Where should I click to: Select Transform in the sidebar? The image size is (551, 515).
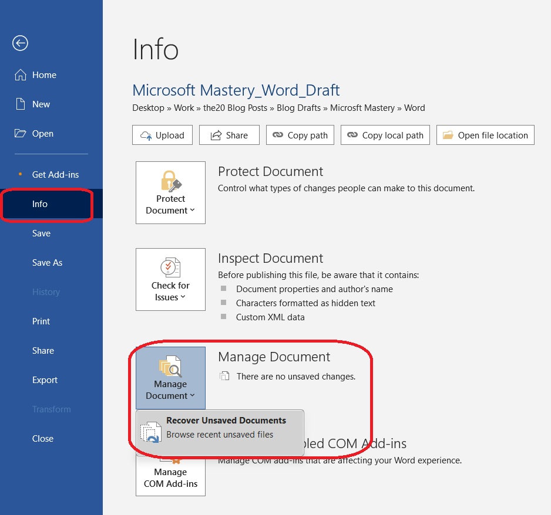click(x=51, y=409)
